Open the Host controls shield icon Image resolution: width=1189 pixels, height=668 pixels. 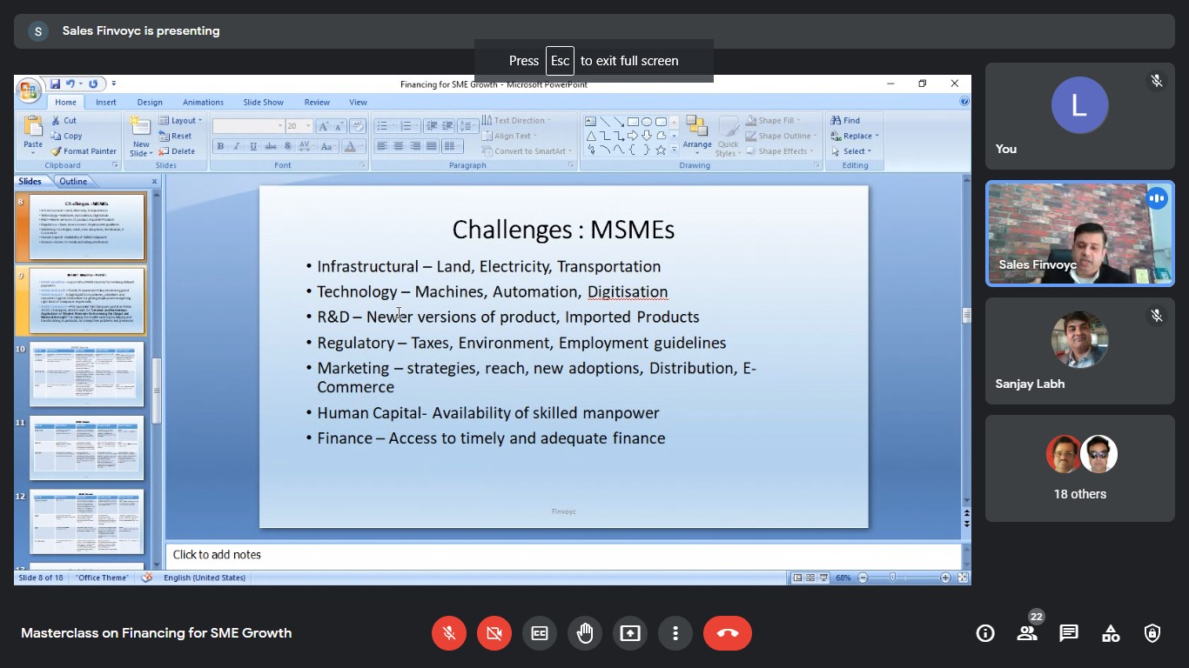tap(1152, 633)
